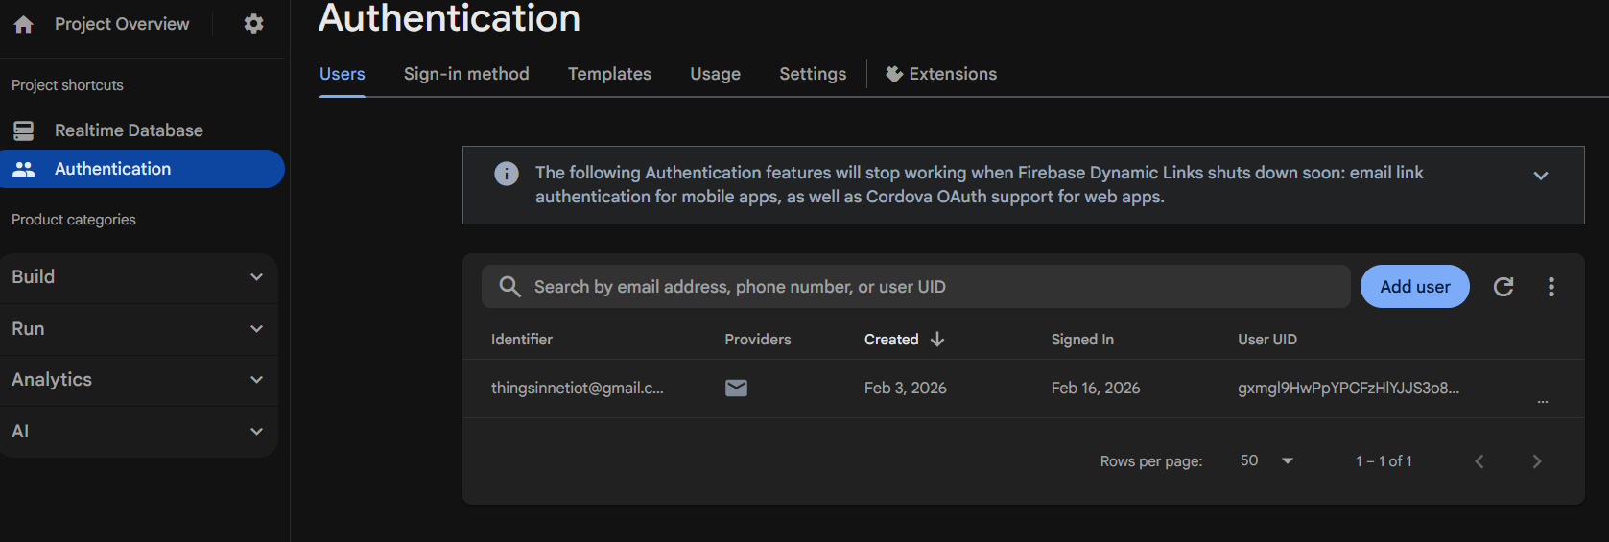Click the Authentication people icon in sidebar
Viewport: 1609px width, 542px height.
pyautogui.click(x=24, y=169)
